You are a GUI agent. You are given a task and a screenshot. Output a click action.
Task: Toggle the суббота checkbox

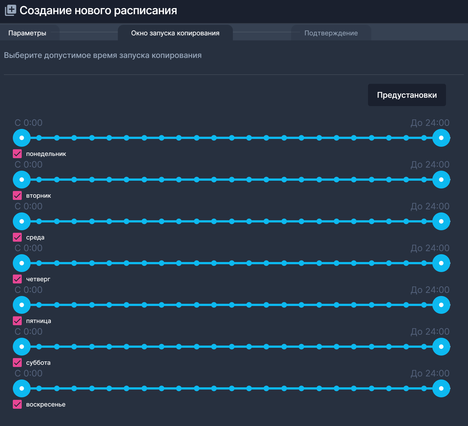click(x=17, y=363)
